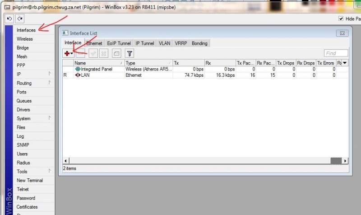The image size is (361, 215).
Task: Switch to the Ethernet tab
Action: 94,43
